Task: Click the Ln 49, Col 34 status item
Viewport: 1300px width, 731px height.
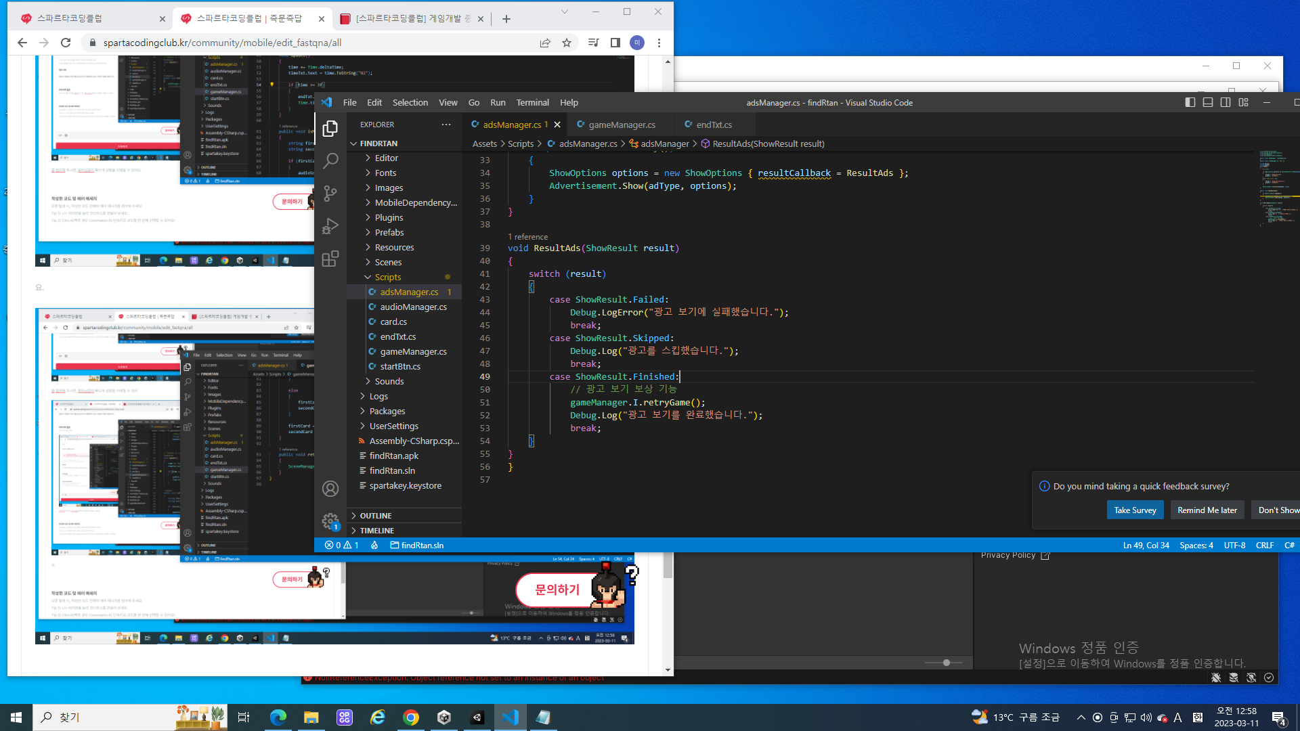Action: [1146, 545]
